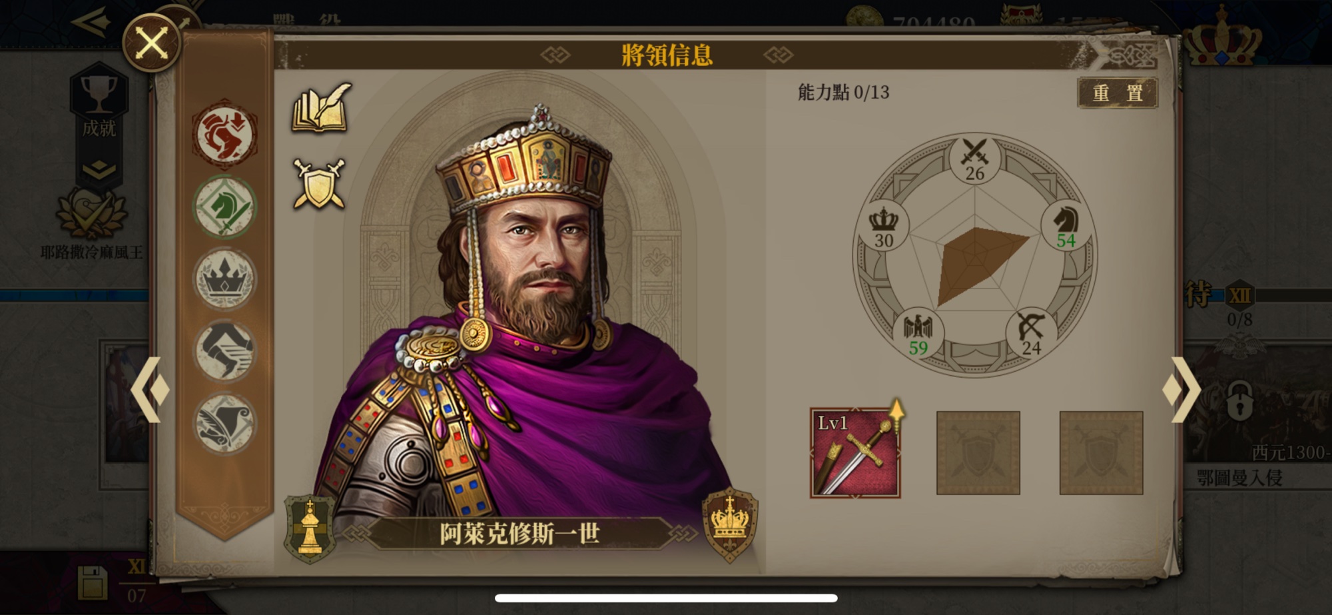The image size is (1332, 615).
Task: Tap the rightmost empty equipment slot
Action: pos(1101,453)
